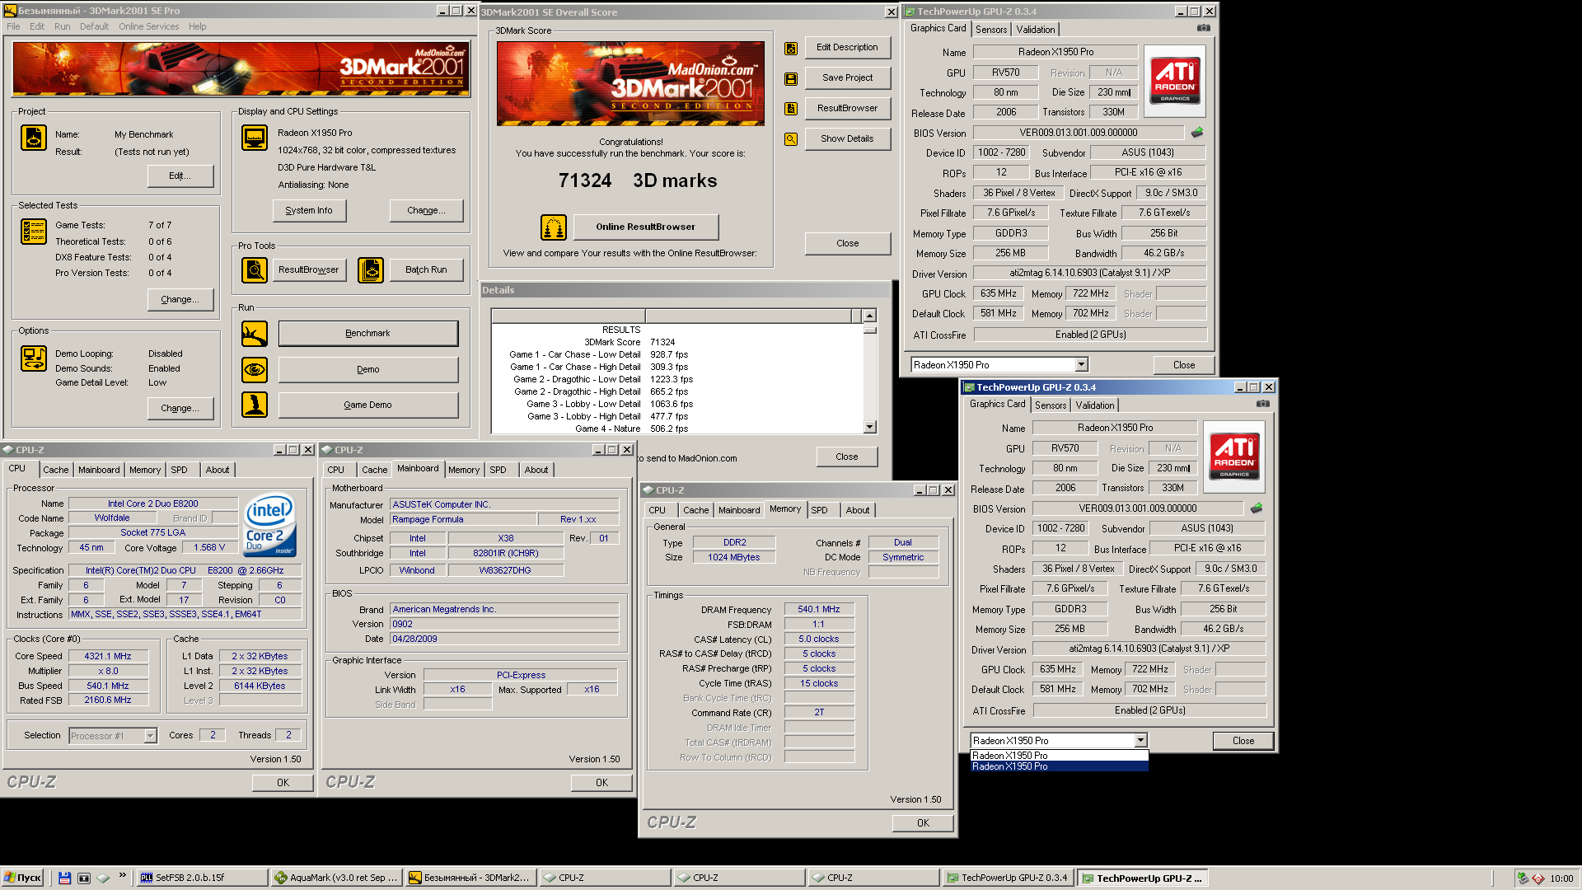Select first Radeon X1950 Pro entry in open list
Viewport: 1582px width, 890px height.
coord(1059,756)
